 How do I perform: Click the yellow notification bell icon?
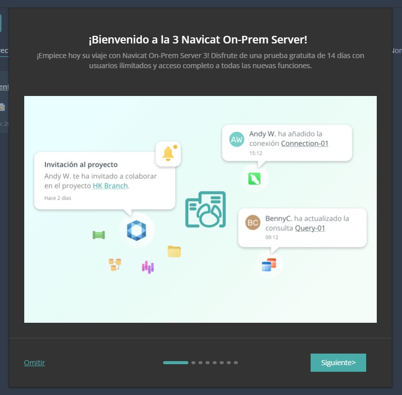(168, 154)
